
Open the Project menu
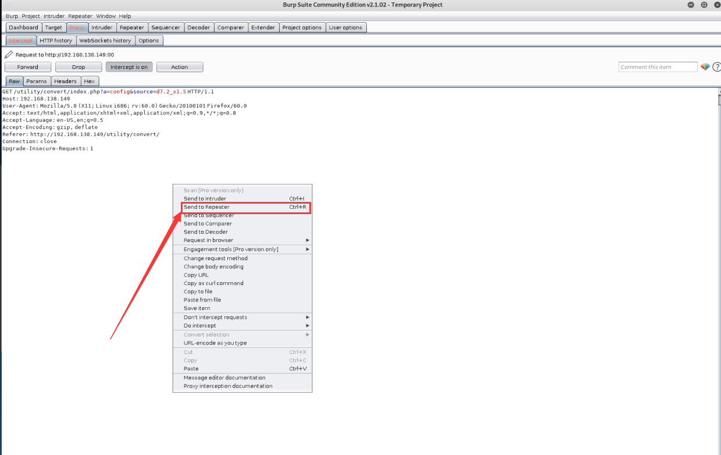(x=31, y=16)
